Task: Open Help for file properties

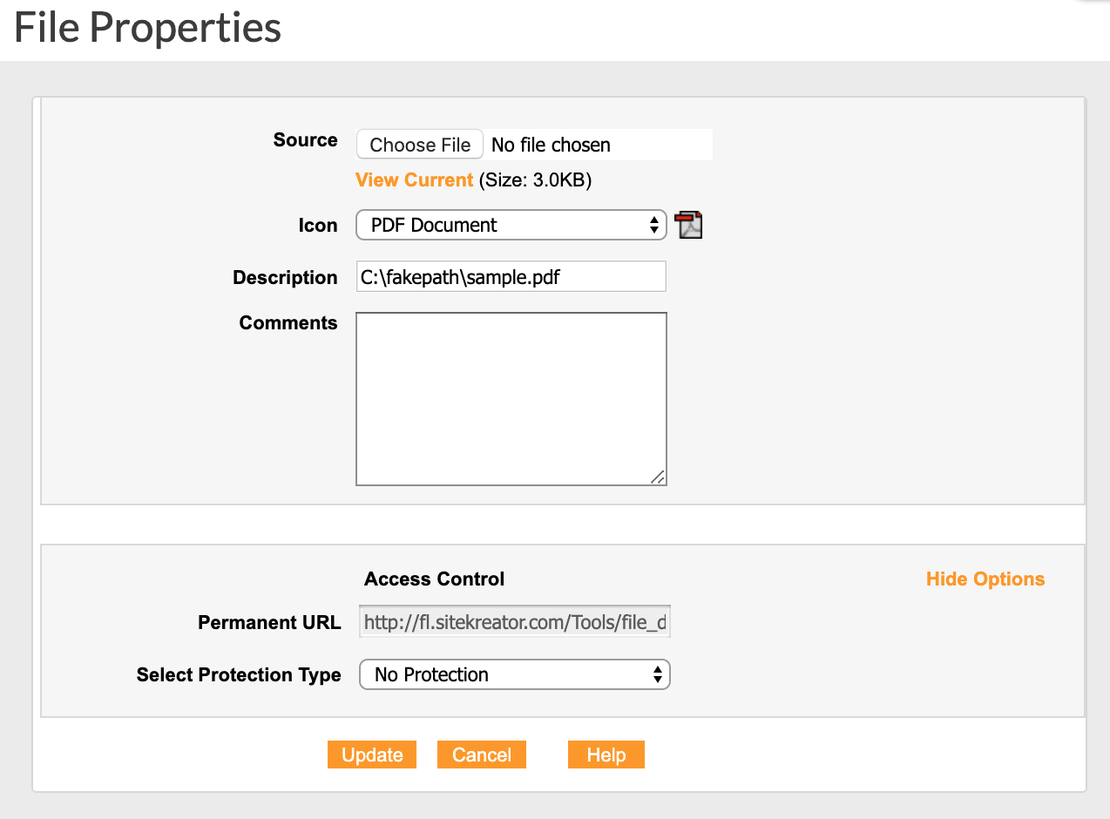Action: [x=606, y=755]
